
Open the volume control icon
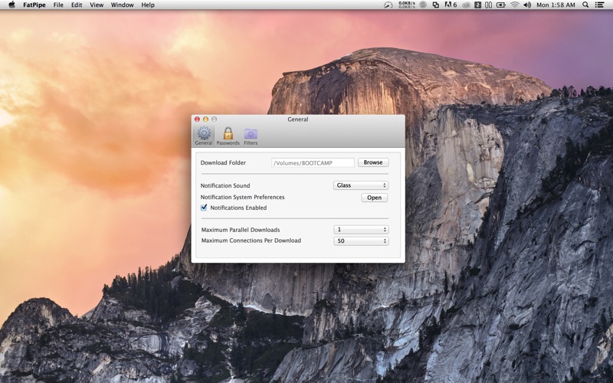point(527,5)
